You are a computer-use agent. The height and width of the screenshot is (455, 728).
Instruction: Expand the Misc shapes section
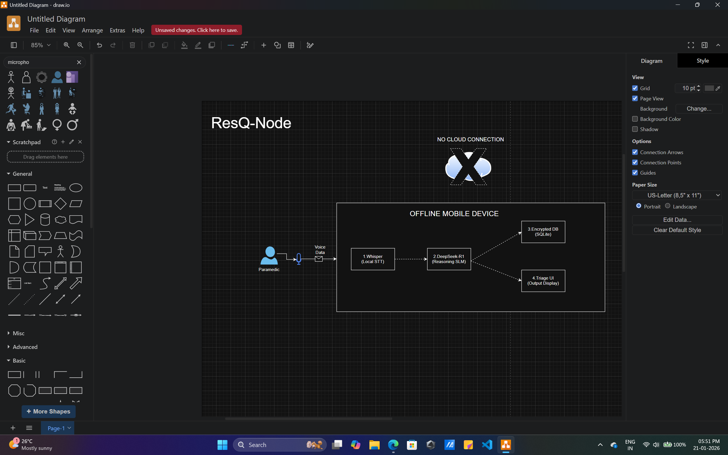18,333
